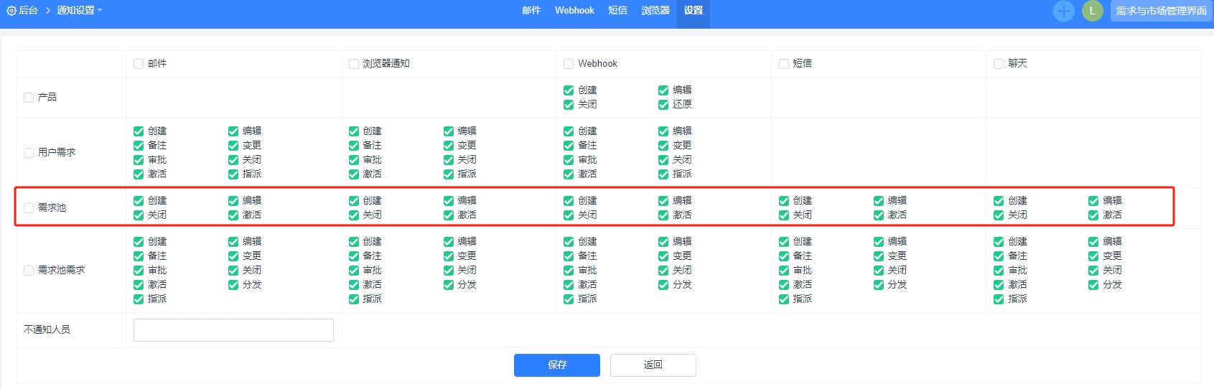This screenshot has height=389, width=1214.
Task: Uncheck 需求池 Webhook 编辑
Action: pos(663,201)
